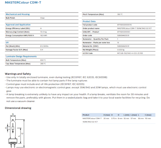Click the 'Product Data' section heading
The image size is (161, 148).
[x=89, y=21]
